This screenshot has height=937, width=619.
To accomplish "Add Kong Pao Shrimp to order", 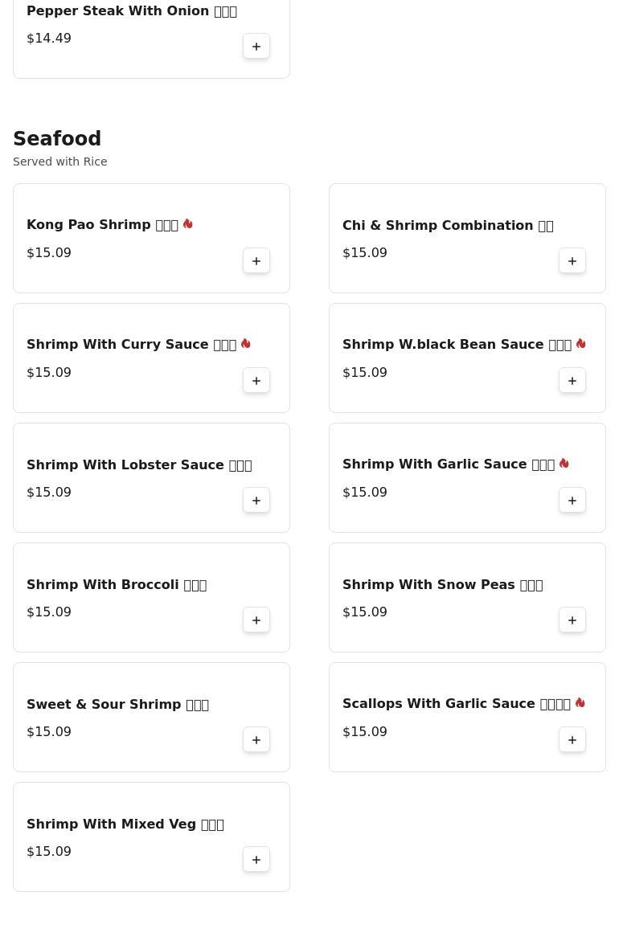I will pos(256,261).
